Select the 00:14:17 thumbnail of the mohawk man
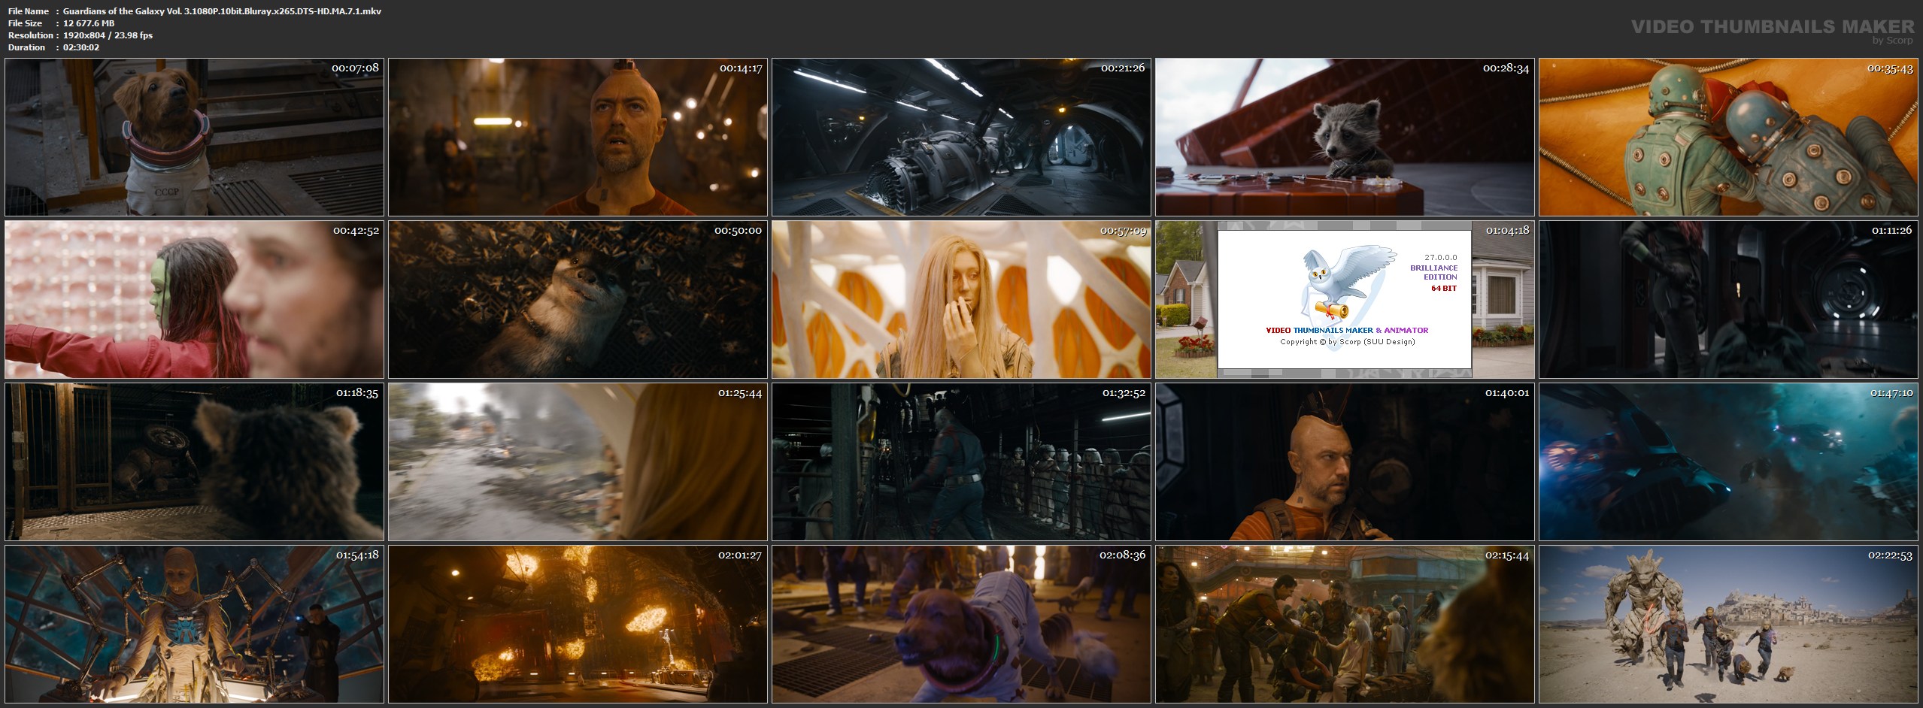 point(578,138)
